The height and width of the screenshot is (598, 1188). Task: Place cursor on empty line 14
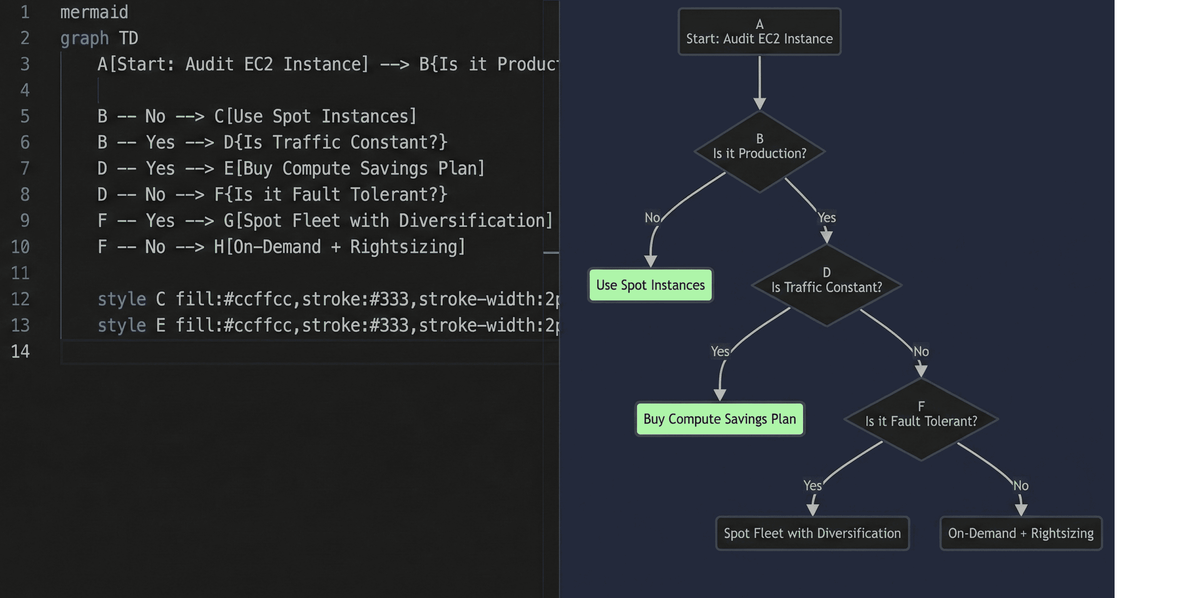click(x=277, y=351)
